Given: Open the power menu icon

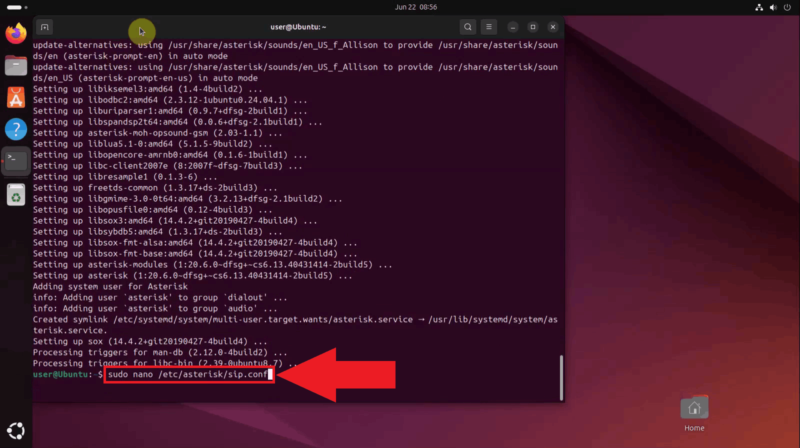Looking at the screenshot, I should click(787, 7).
